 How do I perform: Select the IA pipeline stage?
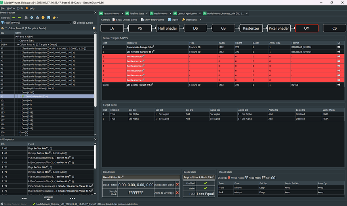pos(112,28)
